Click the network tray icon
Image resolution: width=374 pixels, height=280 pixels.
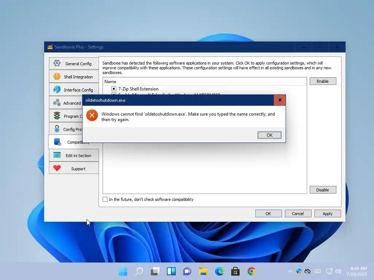click(x=329, y=271)
